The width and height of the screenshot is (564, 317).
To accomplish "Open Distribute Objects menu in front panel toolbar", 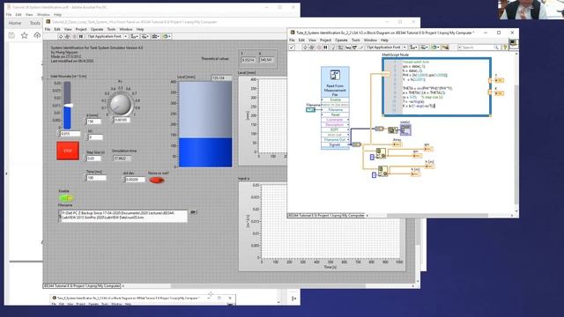I will 145,36.
